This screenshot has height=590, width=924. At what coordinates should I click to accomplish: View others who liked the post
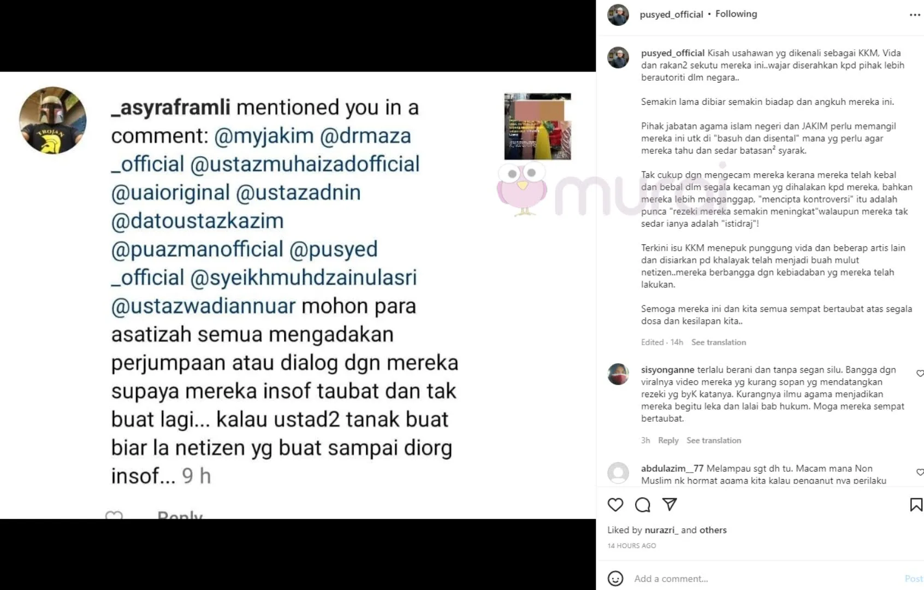click(x=713, y=530)
